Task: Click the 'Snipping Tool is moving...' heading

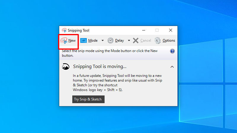Action: point(100,66)
